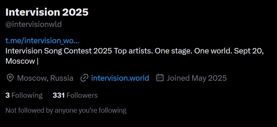The image size is (277, 127).
Task: Click the phrase Intervision Song Contest in bio
Action: pyautogui.click(x=49, y=51)
